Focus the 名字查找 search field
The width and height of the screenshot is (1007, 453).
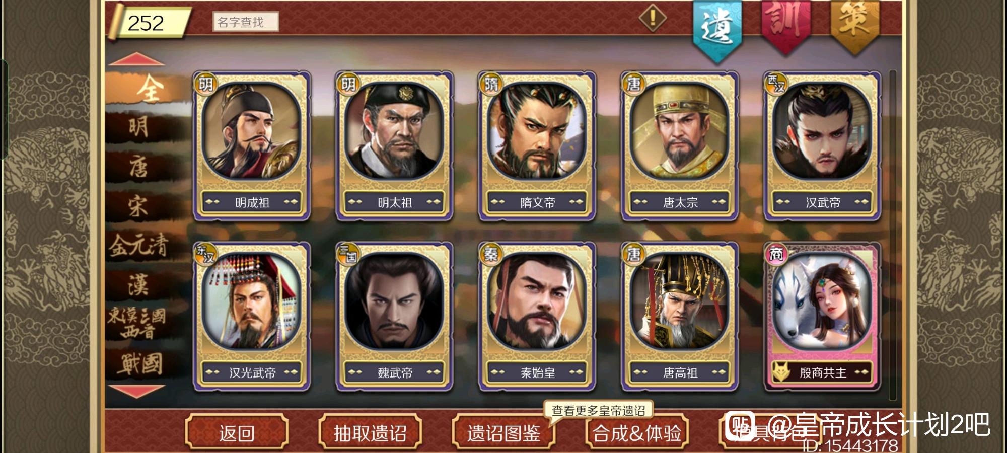pyautogui.click(x=246, y=22)
